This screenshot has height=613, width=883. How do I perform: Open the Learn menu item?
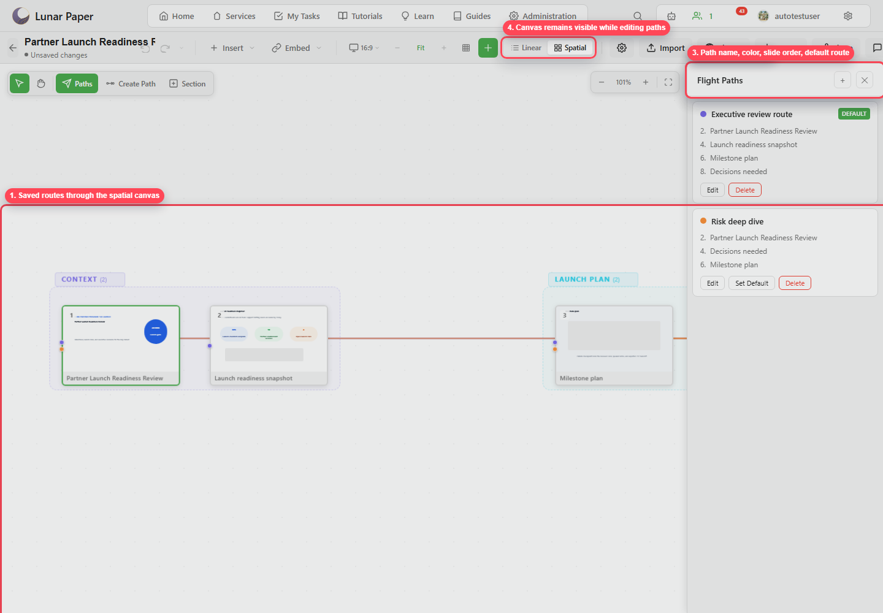coord(418,16)
